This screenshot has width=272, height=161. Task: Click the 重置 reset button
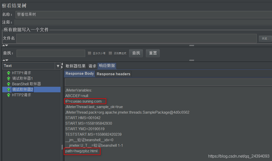153,53
